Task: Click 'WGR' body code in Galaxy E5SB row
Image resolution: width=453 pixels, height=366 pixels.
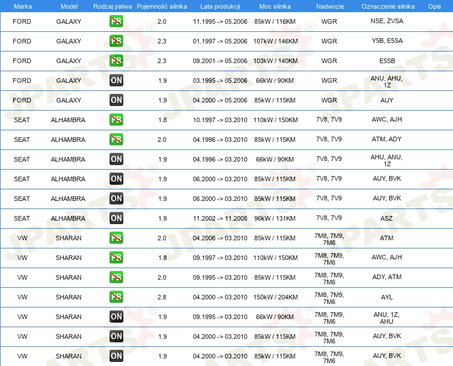Action: [329, 61]
